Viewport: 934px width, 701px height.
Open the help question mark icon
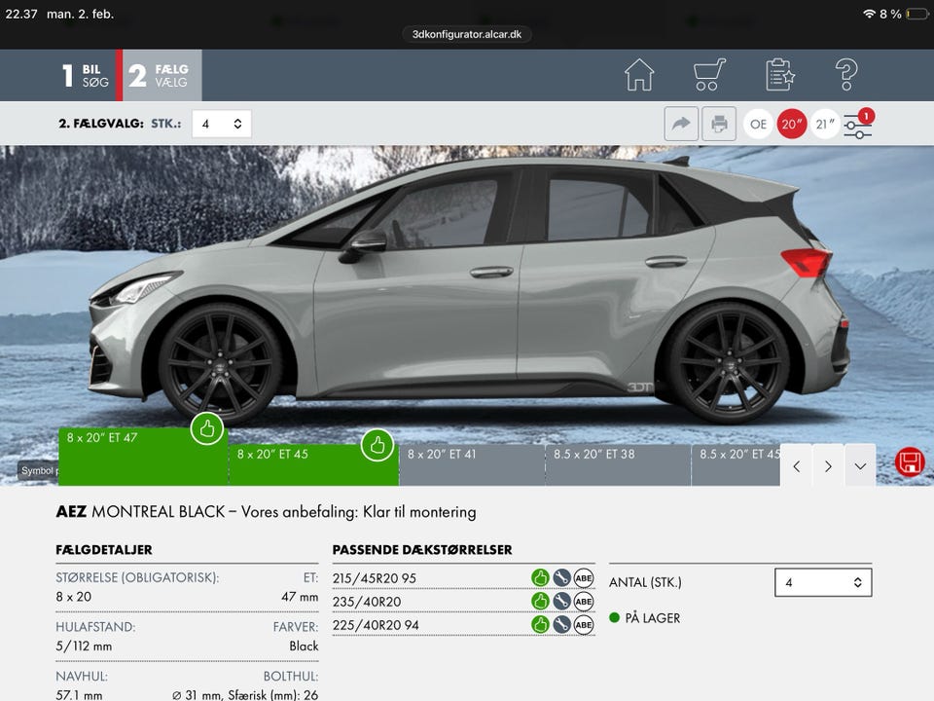click(846, 75)
